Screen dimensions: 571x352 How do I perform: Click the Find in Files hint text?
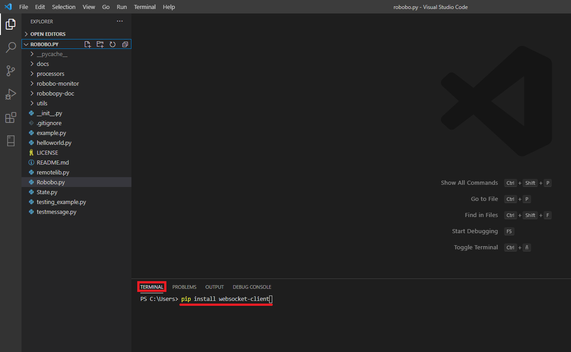pos(481,215)
